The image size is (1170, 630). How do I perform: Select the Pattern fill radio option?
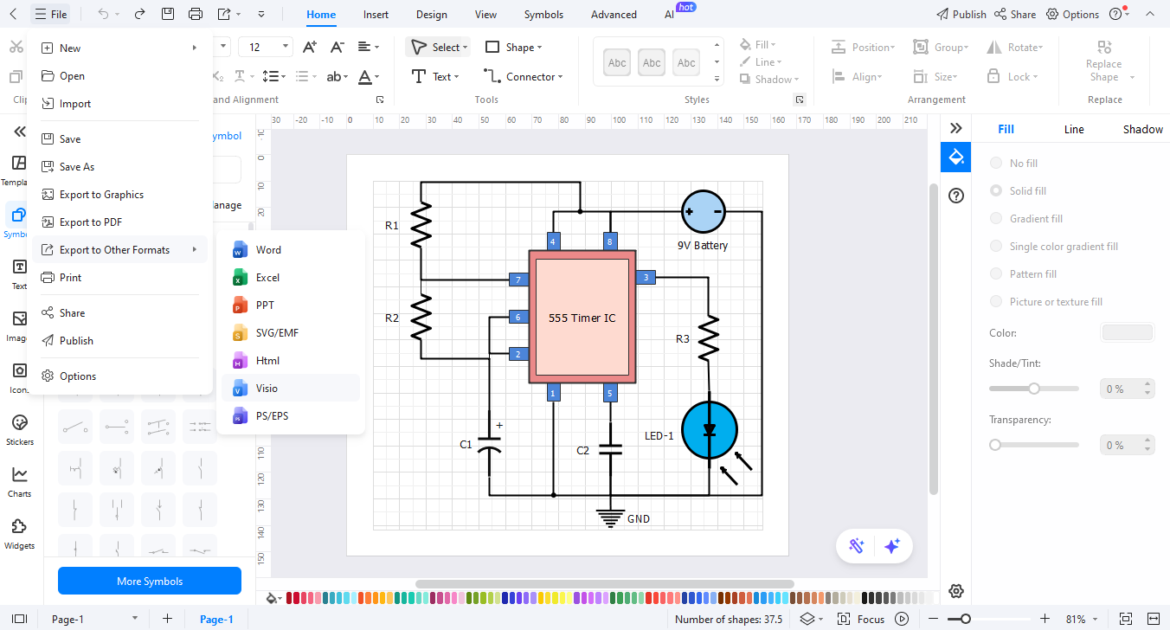click(x=996, y=273)
